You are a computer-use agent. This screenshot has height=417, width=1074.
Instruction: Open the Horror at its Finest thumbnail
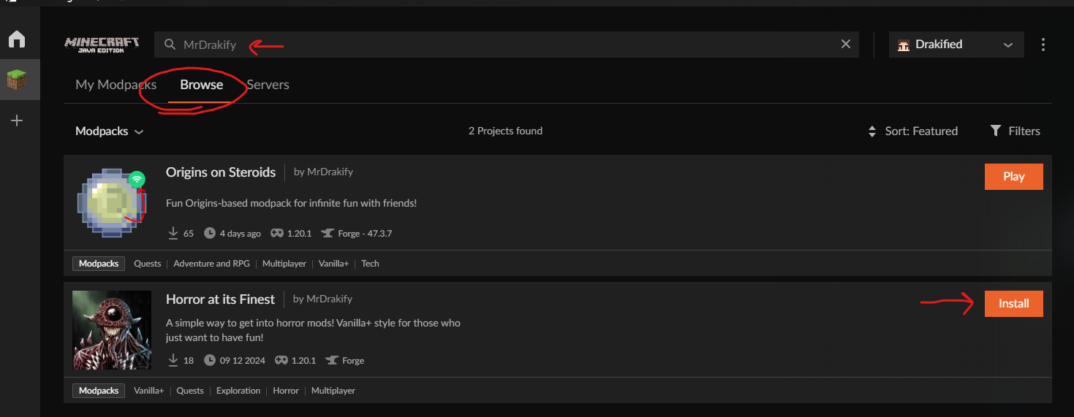[112, 330]
